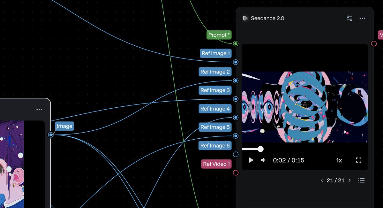Open the Seedance 2.0 node three-dot menu

coord(362,19)
